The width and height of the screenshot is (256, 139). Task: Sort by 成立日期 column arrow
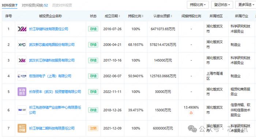pyautogui.click(x=119, y=16)
